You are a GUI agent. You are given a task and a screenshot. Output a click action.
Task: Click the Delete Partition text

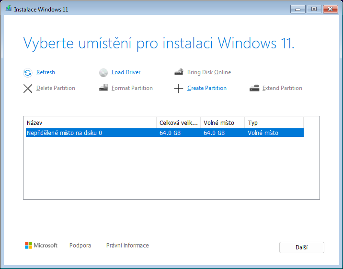pyautogui.click(x=56, y=88)
